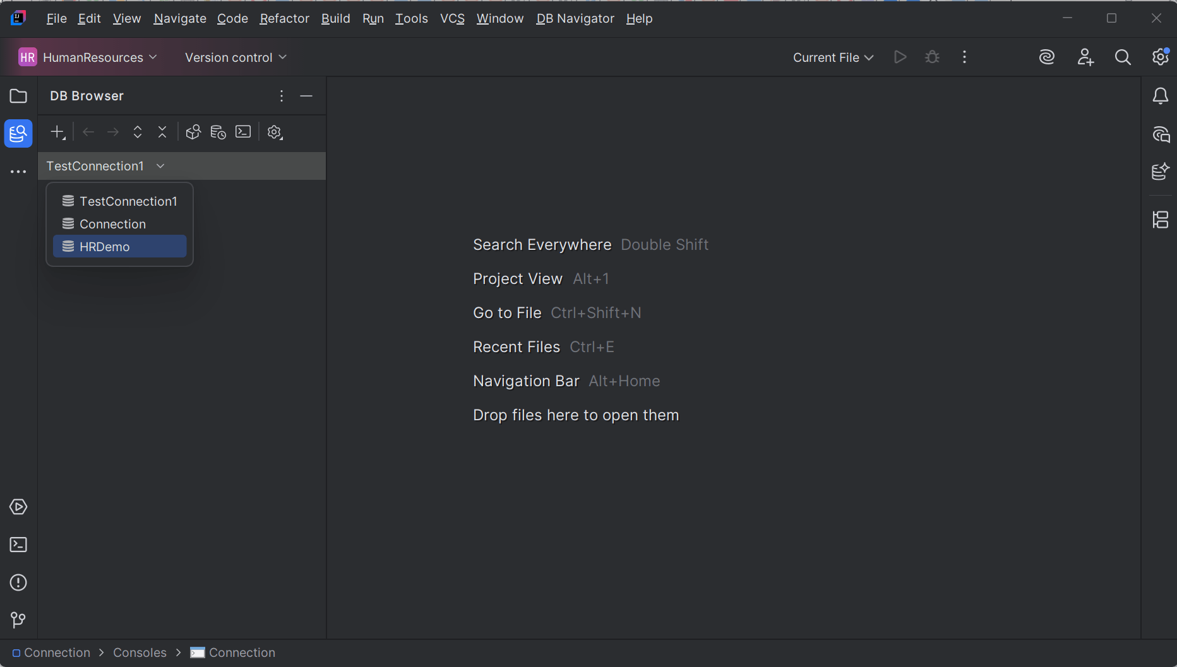Open a new database console
This screenshot has height=667, width=1177.
pyautogui.click(x=243, y=132)
